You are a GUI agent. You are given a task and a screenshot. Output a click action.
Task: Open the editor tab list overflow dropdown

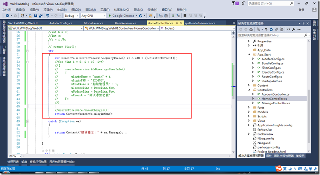[x=234, y=23]
